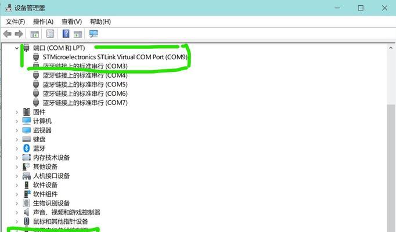The width and height of the screenshot is (396, 232).
Task: Expand the 监视器 category
Action: [x=17, y=130]
